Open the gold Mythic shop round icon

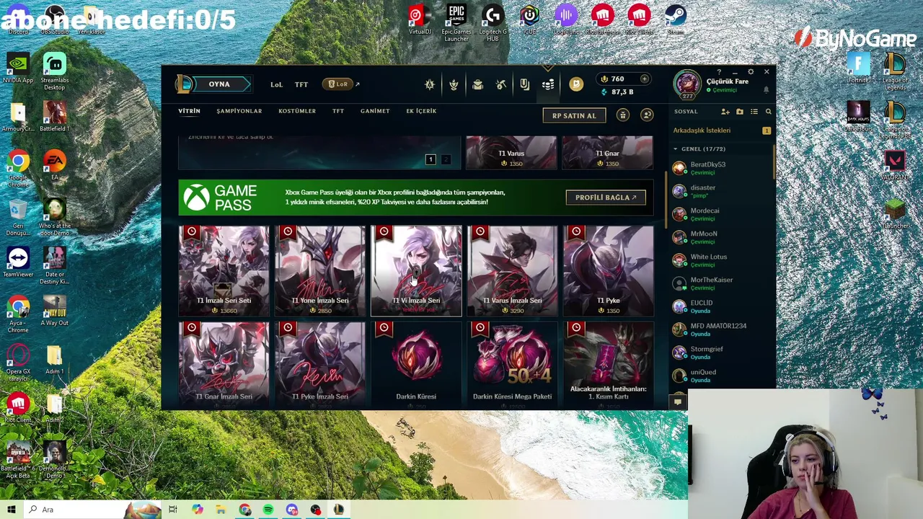[575, 84]
